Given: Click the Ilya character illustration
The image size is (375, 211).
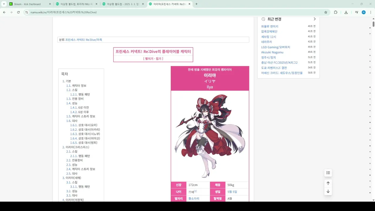Looking at the screenshot, I should tap(210, 136).
